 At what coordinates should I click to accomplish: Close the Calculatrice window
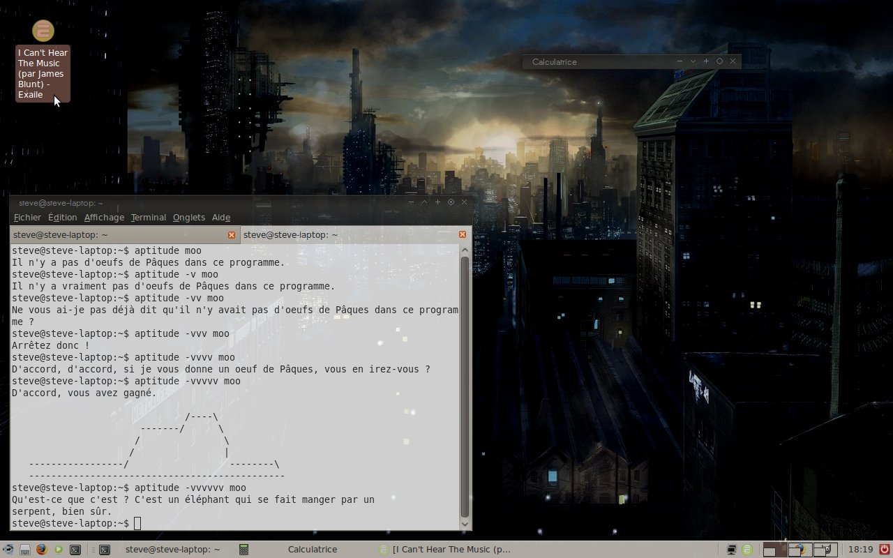(733, 61)
